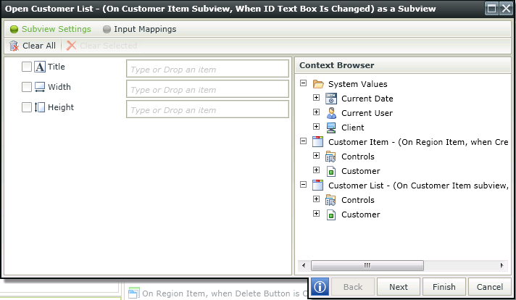Select the Controls label under Customer List
This screenshot has height=300, width=516.
[x=358, y=200]
